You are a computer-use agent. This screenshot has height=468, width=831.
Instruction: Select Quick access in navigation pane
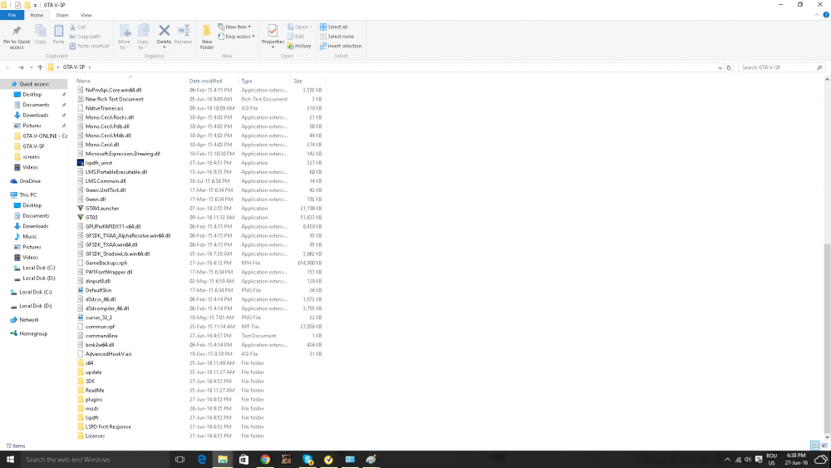(34, 84)
